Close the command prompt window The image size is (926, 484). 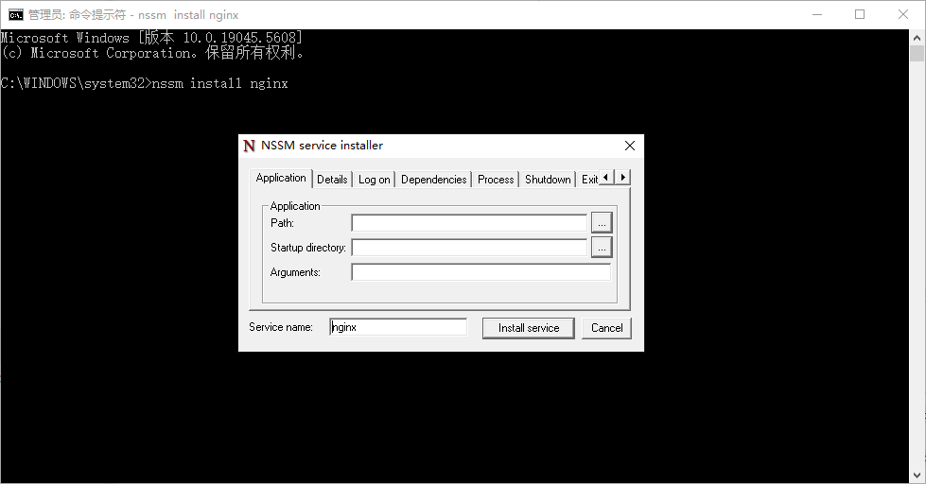coord(903,15)
